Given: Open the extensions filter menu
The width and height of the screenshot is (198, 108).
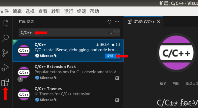Looking at the screenshot, I should point(116,32).
